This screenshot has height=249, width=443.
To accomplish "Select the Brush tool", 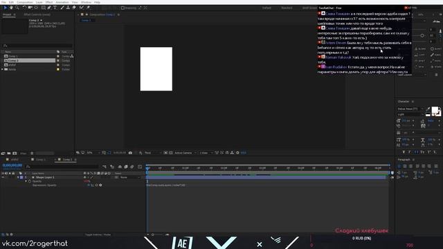I will [x=62, y=8].
